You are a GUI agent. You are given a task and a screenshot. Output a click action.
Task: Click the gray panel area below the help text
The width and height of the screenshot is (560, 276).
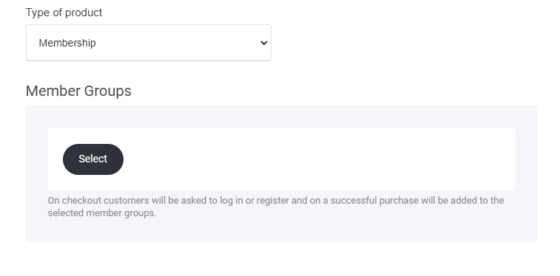[x=281, y=231]
